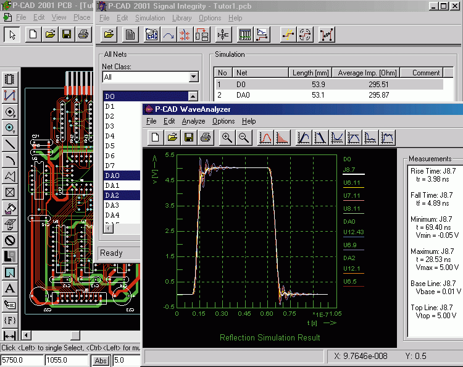463x367 pixels.
Task: Click the base line measurement icon
Action: (370, 138)
